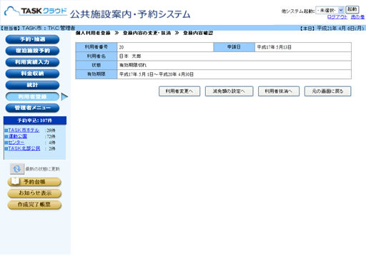Click the 起動 button
This screenshot has width=366, height=274.
tap(352, 9)
